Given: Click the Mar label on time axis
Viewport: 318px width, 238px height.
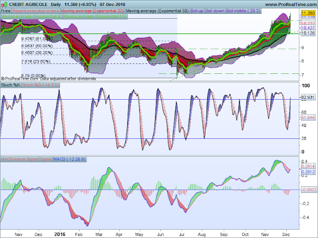Looking at the screenshot, I should 99,235.
